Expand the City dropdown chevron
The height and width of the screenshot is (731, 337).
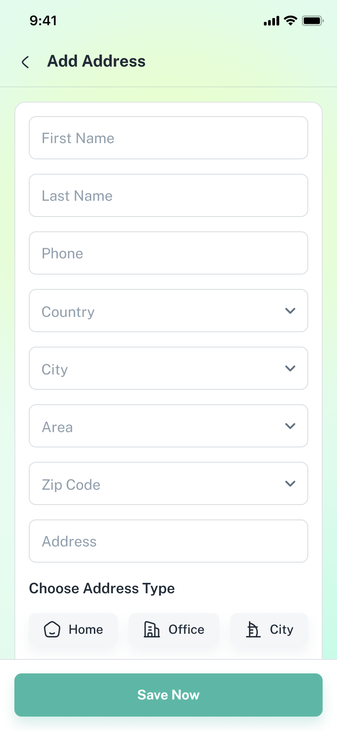[290, 368]
